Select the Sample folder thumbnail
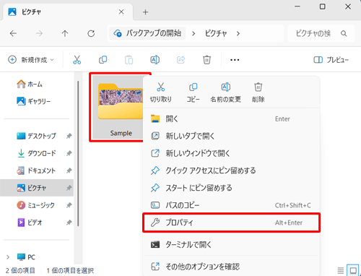 118,107
